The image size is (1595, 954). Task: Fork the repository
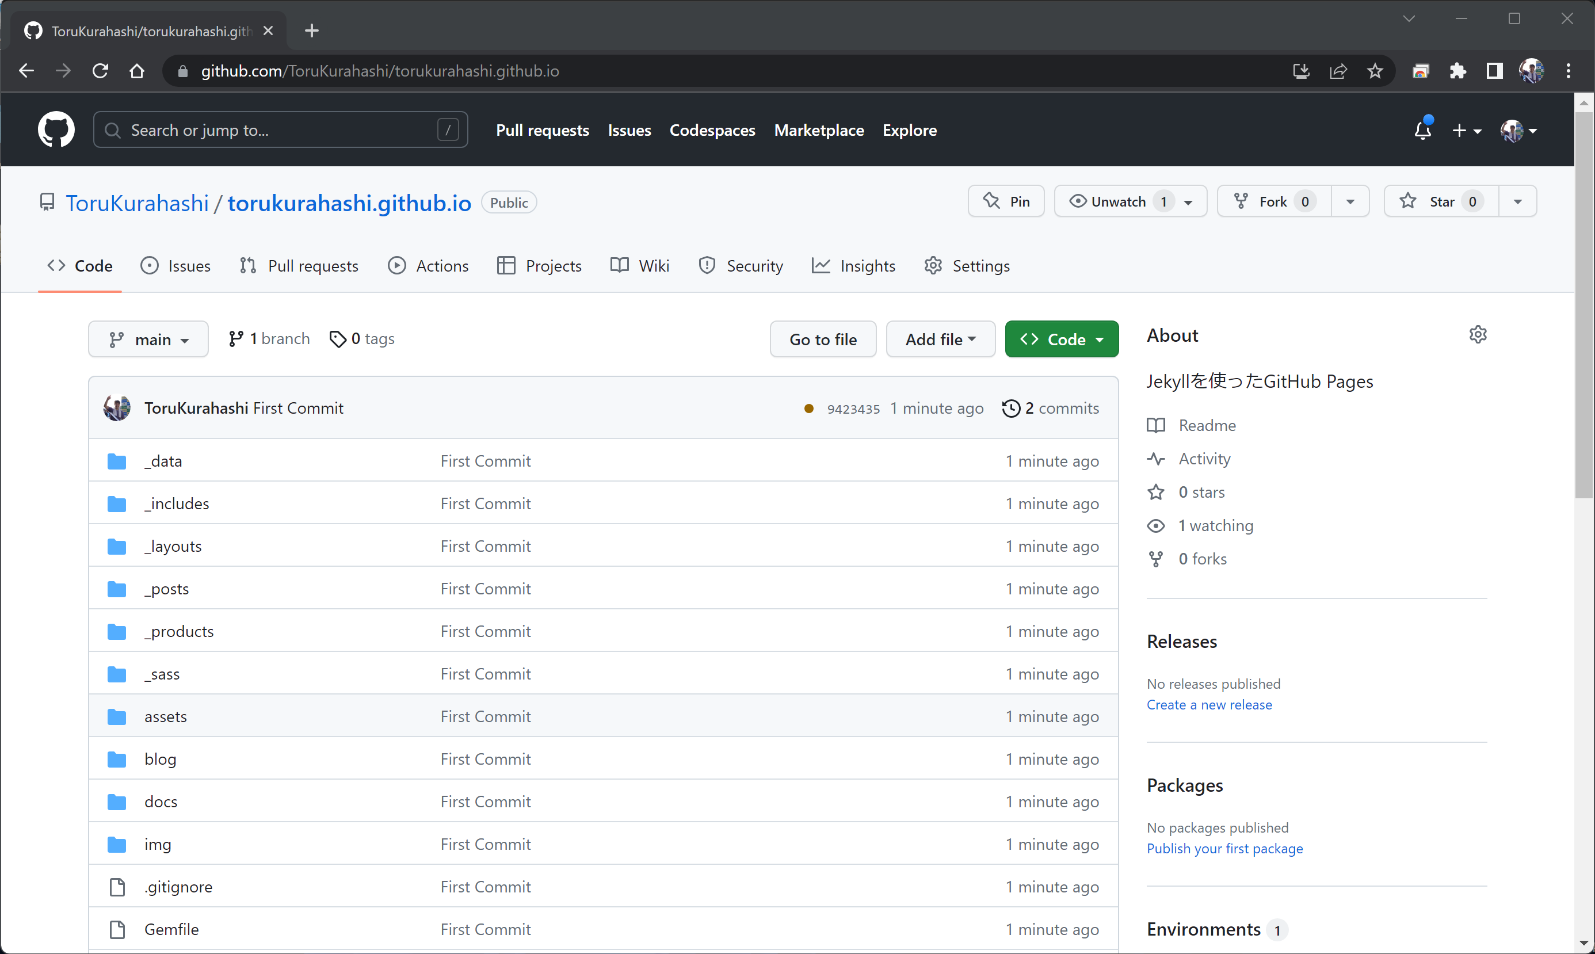[x=1273, y=202]
